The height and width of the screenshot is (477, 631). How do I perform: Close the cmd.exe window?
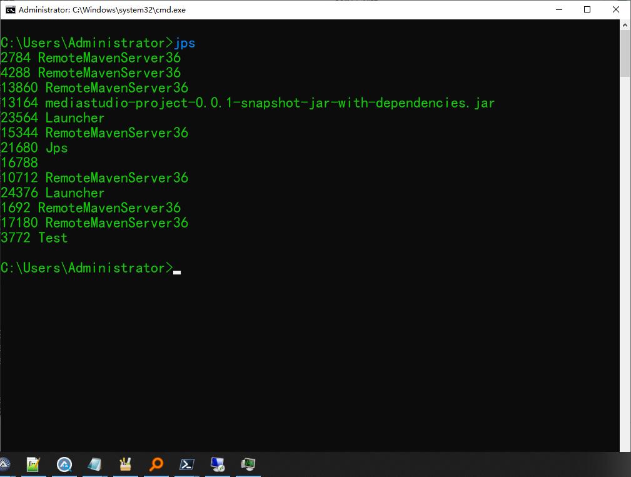(616, 9)
